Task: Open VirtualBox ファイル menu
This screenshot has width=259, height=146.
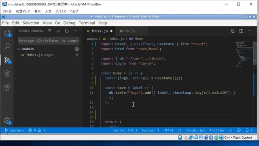Action: (7, 11)
